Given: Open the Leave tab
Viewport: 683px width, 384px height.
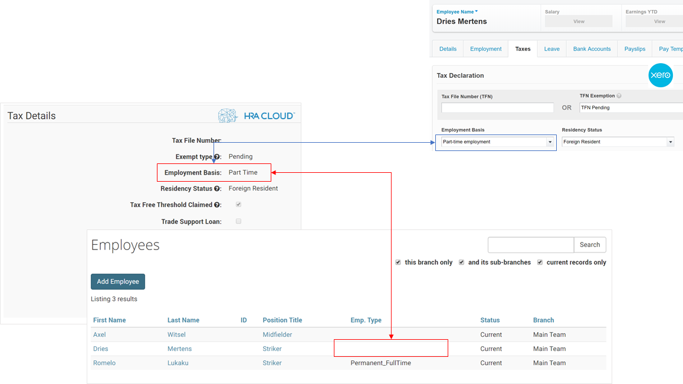Looking at the screenshot, I should click(x=552, y=49).
